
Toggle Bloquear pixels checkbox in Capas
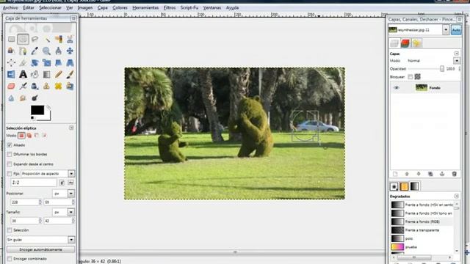click(411, 77)
